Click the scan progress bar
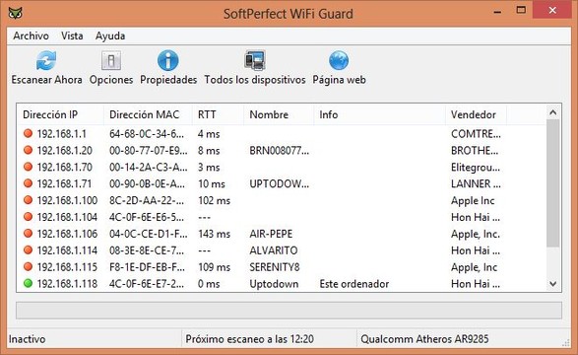 pyautogui.click(x=289, y=310)
